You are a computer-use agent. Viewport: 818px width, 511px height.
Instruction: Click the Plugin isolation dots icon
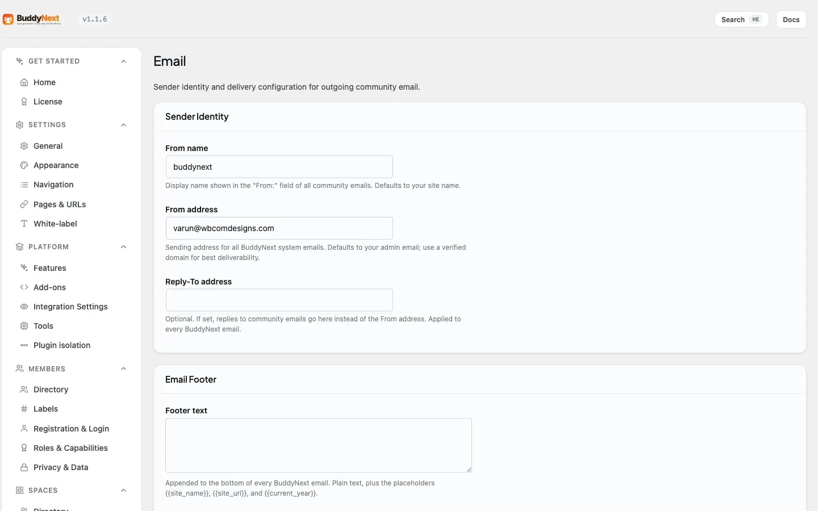(24, 345)
